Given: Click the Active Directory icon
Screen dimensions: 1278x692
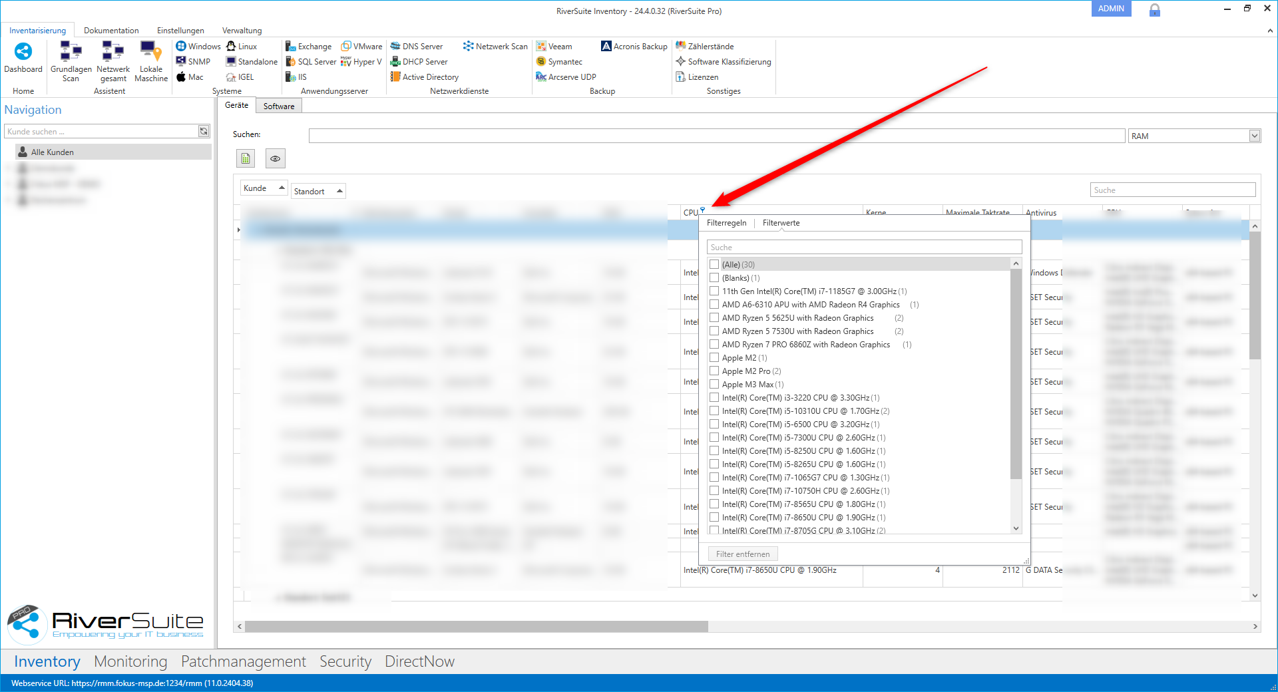Looking at the screenshot, I should click(x=395, y=77).
